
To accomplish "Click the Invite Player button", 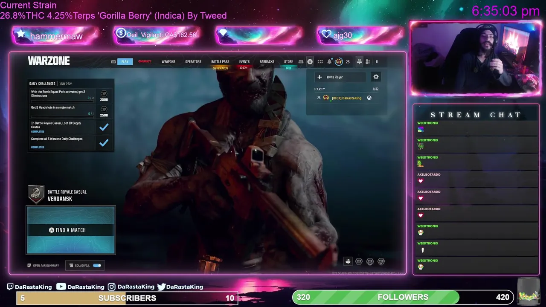I will (340, 77).
